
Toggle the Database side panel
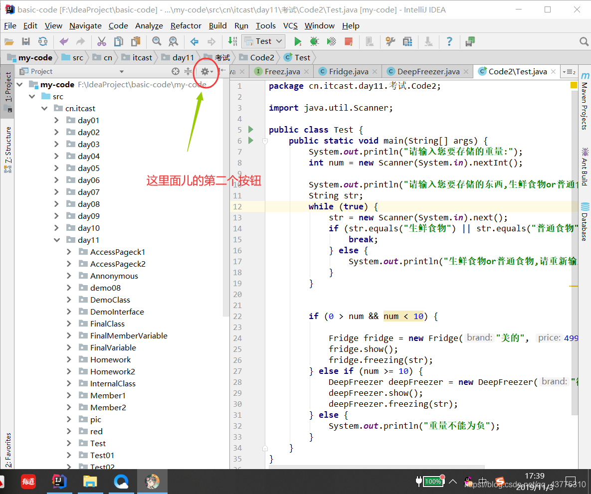tap(585, 221)
